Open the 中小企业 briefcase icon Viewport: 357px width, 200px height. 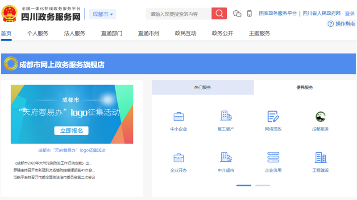pyautogui.click(x=178, y=117)
